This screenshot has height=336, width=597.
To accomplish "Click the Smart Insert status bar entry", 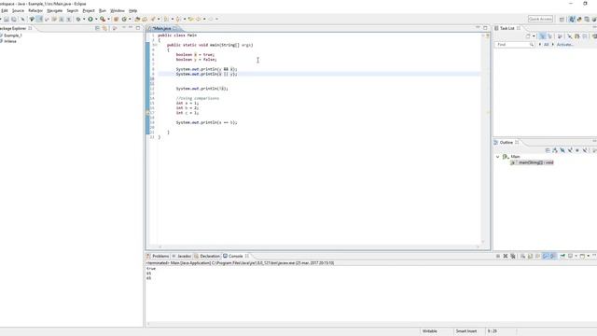I will (466, 331).
